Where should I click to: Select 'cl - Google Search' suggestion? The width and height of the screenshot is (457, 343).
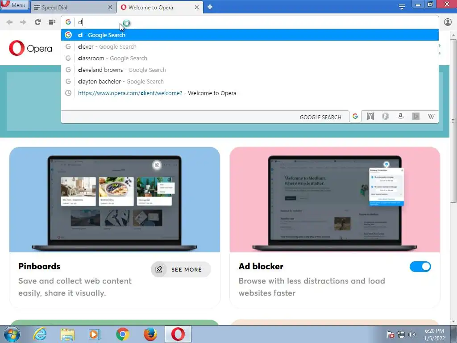(250, 35)
